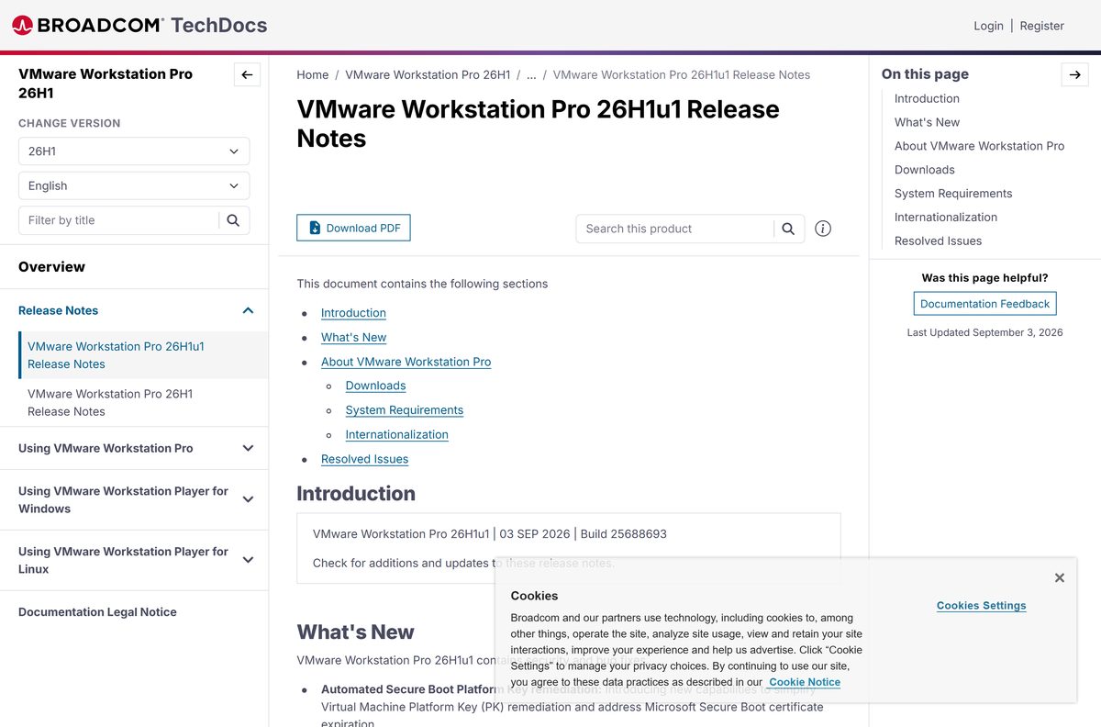The width and height of the screenshot is (1101, 727).
Task: Select What's New in On this page panel
Action: 927,122
